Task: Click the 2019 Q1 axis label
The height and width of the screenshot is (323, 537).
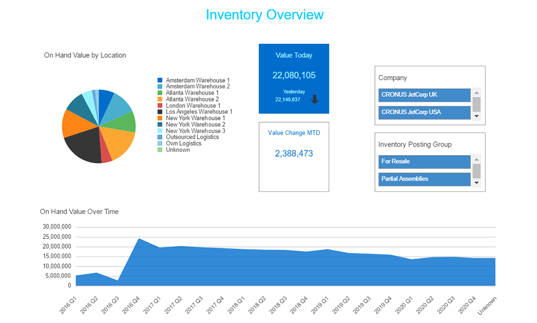Action: pyautogui.click(x=321, y=305)
